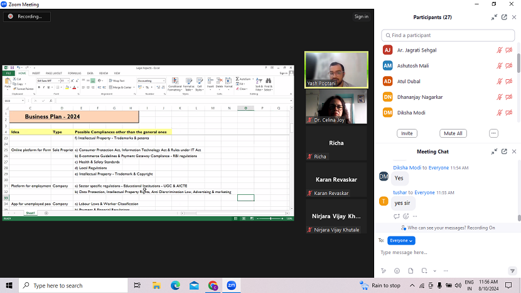Click the Invite button
Screen dimensions: 521x293
tap(407, 133)
